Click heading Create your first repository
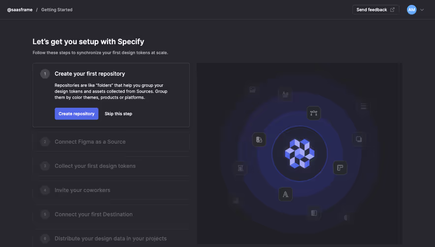This screenshot has height=247, width=435. (89, 74)
